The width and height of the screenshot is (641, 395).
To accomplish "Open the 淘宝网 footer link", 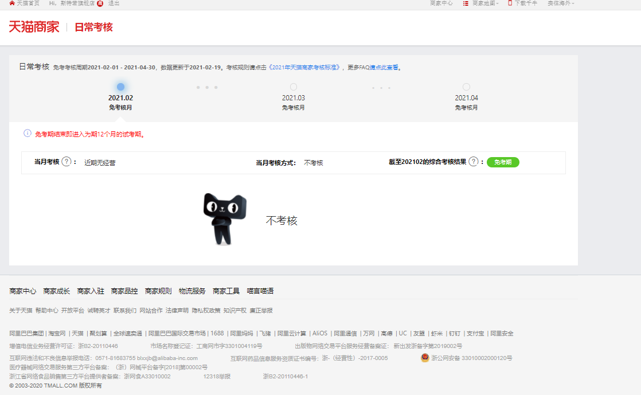I will coord(57,334).
